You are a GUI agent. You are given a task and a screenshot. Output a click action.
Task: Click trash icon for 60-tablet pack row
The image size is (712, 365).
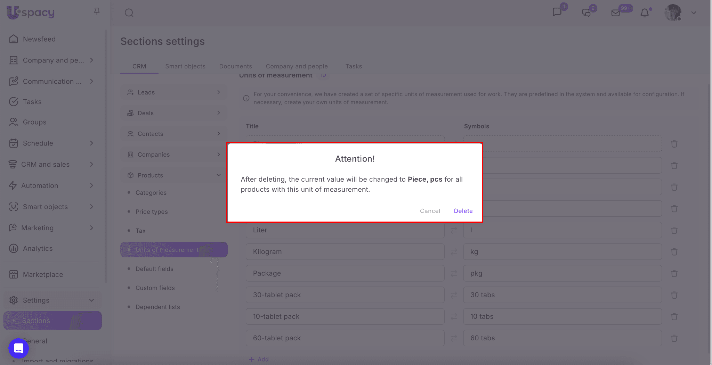pos(674,338)
